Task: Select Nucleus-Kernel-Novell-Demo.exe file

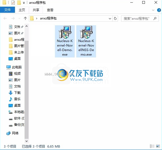Action: point(65,41)
